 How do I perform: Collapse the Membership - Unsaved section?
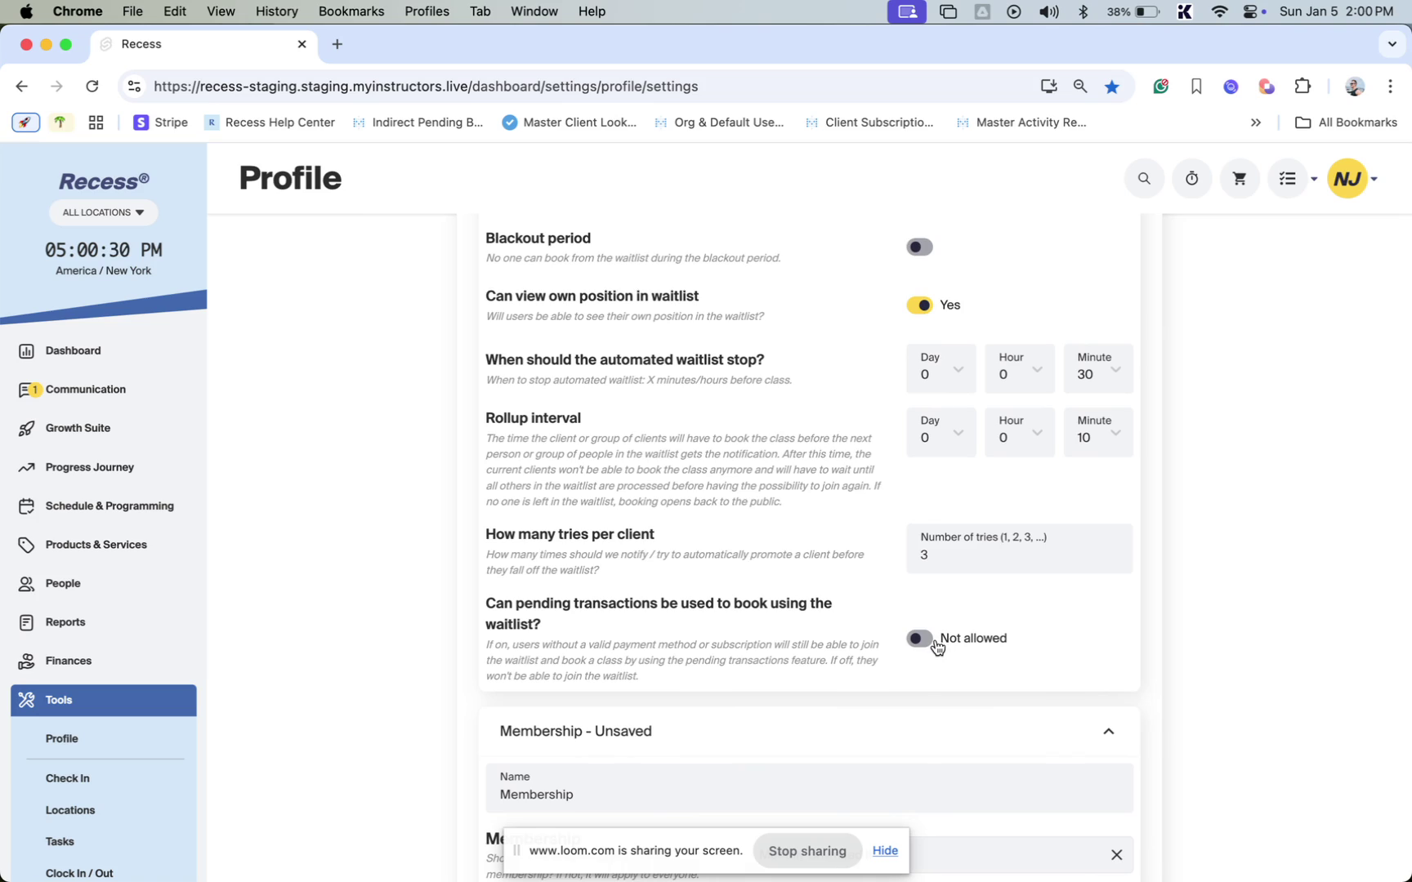[x=1108, y=732]
